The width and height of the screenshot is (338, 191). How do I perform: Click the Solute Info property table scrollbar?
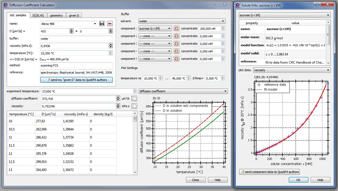tap(328, 42)
